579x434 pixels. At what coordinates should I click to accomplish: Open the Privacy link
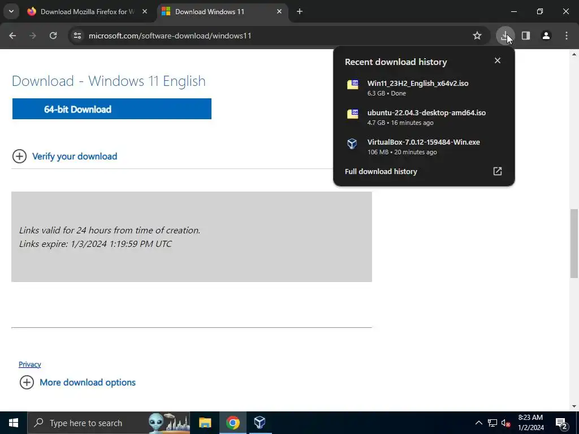(x=30, y=364)
